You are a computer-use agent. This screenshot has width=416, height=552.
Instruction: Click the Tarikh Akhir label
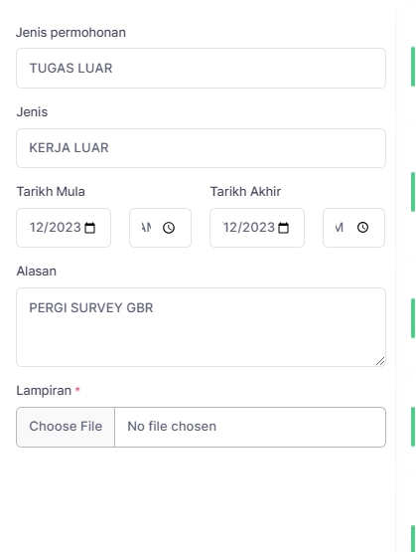tap(245, 192)
